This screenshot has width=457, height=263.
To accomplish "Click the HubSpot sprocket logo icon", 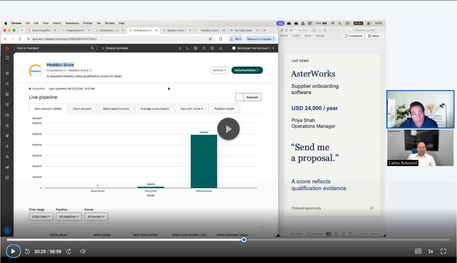I will (7, 48).
